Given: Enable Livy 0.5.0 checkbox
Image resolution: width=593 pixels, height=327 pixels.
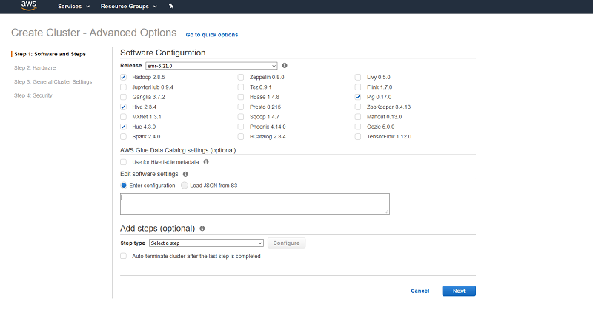Looking at the screenshot, I should point(358,77).
